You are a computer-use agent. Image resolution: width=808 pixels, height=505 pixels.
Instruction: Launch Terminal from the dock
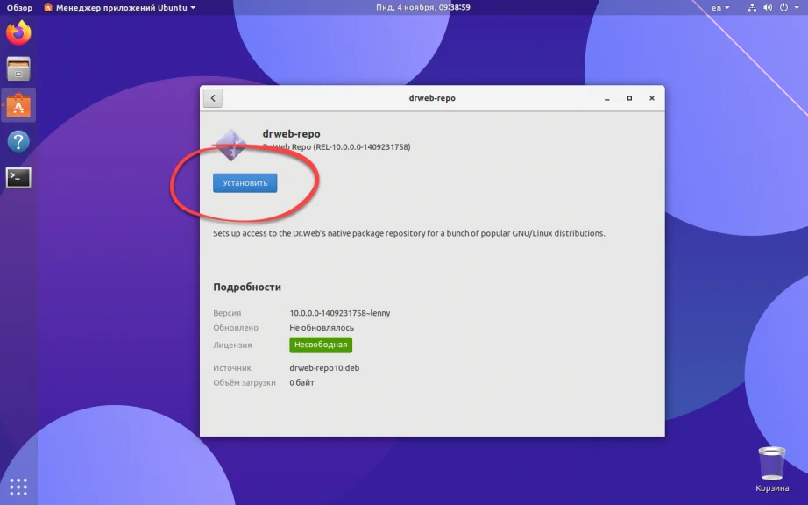coord(18,177)
